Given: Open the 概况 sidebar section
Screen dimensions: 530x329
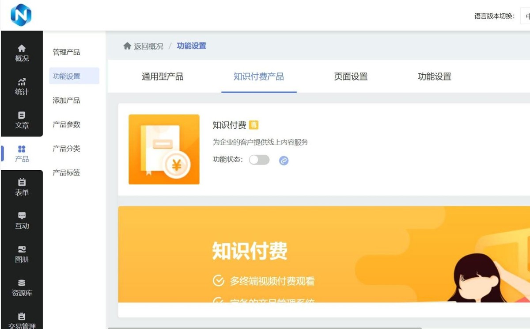Looking at the screenshot, I should [21, 54].
